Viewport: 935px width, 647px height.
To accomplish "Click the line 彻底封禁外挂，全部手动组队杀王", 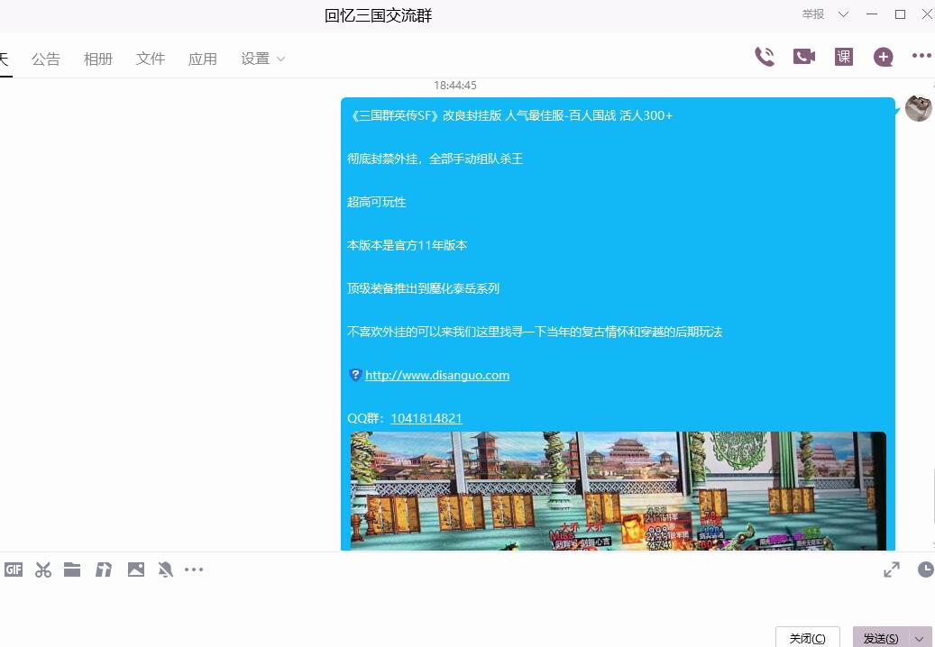I will (x=435, y=159).
